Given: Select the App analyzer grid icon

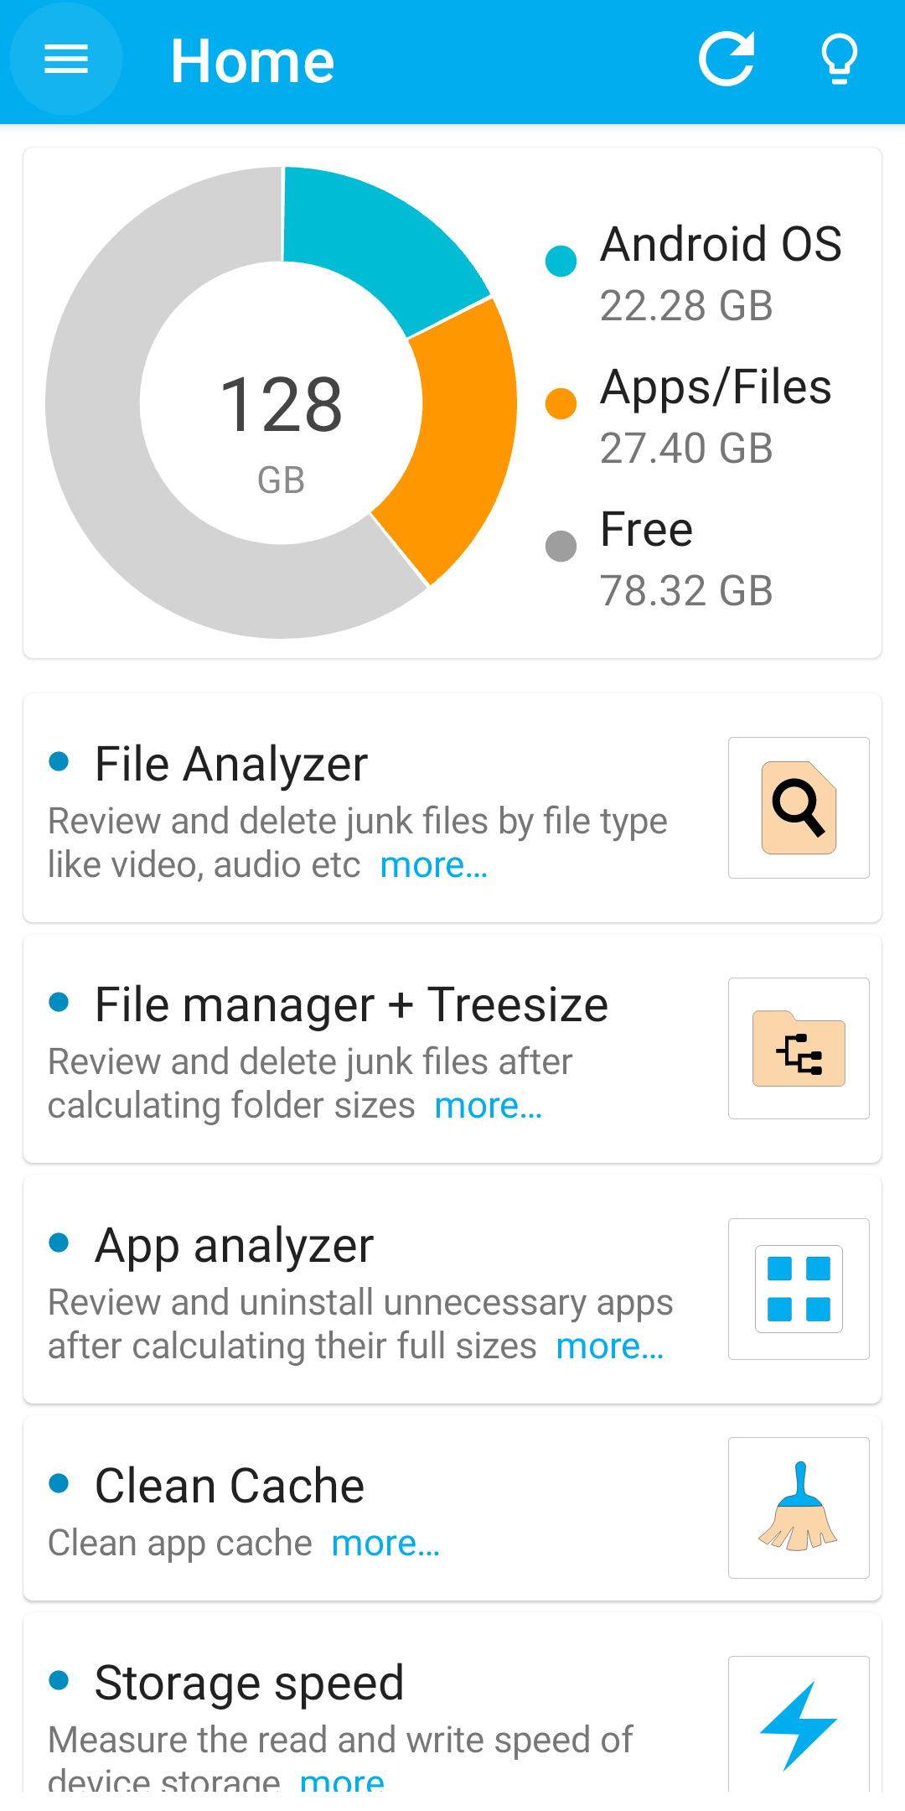Looking at the screenshot, I should (x=798, y=1289).
